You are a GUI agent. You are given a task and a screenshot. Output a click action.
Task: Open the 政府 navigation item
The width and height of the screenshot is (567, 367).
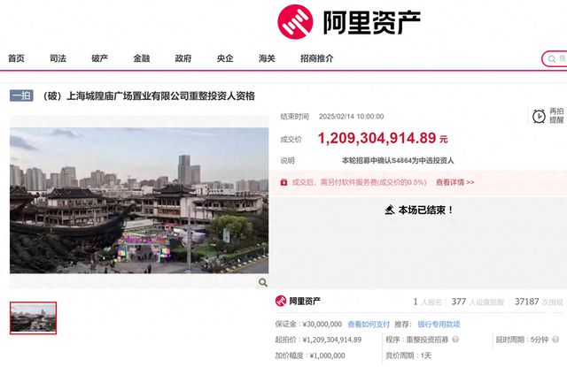(183, 58)
